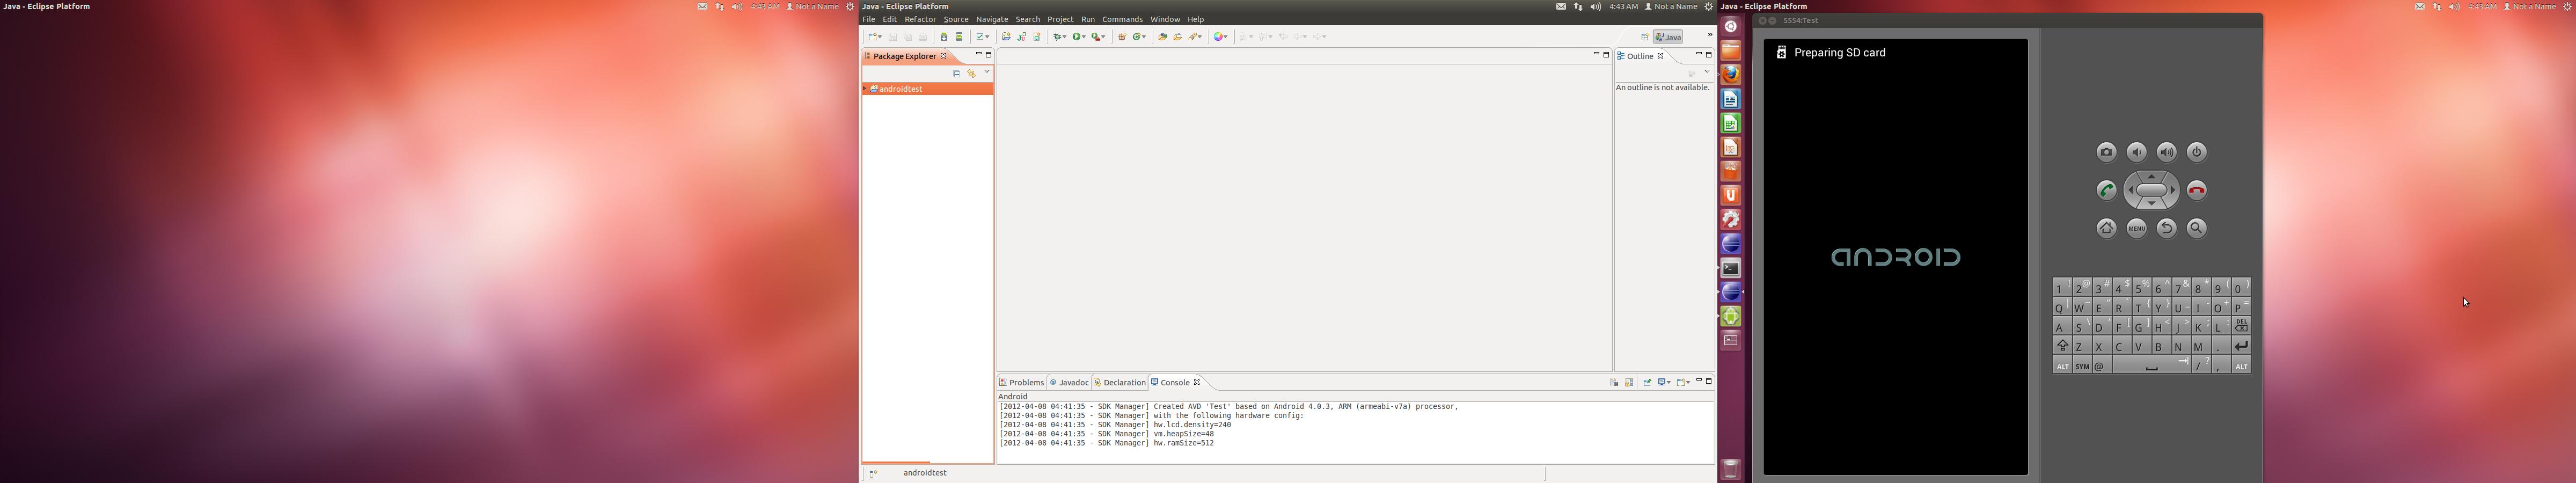
Task: Click the New Android Test Project icon
Action: pyautogui.click(x=1022, y=37)
